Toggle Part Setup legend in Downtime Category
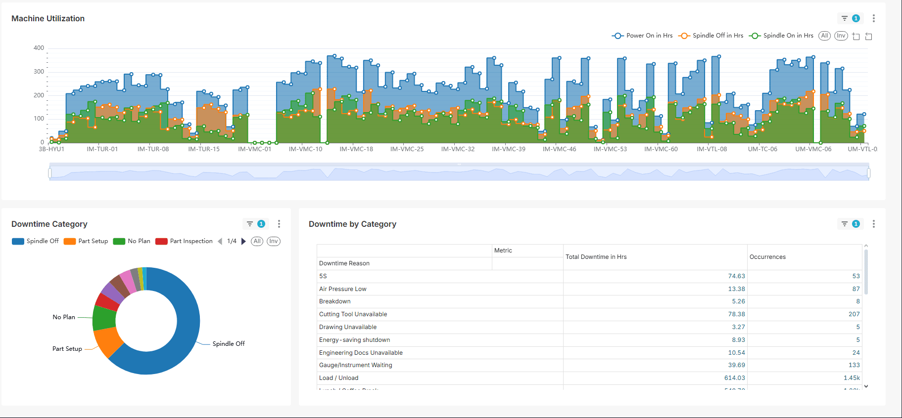 (x=86, y=241)
